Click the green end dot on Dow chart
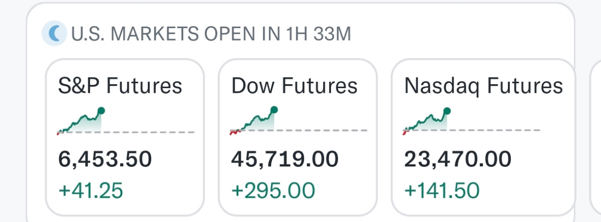This screenshot has height=222, width=601. point(274,110)
